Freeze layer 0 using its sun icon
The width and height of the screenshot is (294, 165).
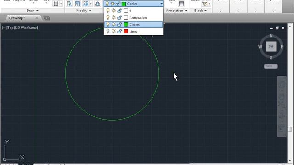[x=113, y=11]
